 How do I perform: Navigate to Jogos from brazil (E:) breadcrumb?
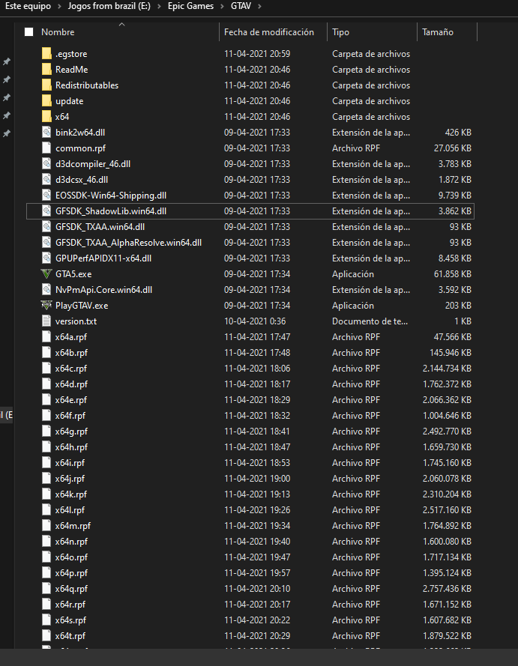[x=109, y=7]
